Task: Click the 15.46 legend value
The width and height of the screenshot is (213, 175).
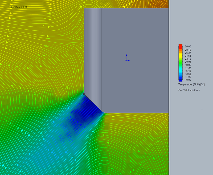Action: click(188, 71)
